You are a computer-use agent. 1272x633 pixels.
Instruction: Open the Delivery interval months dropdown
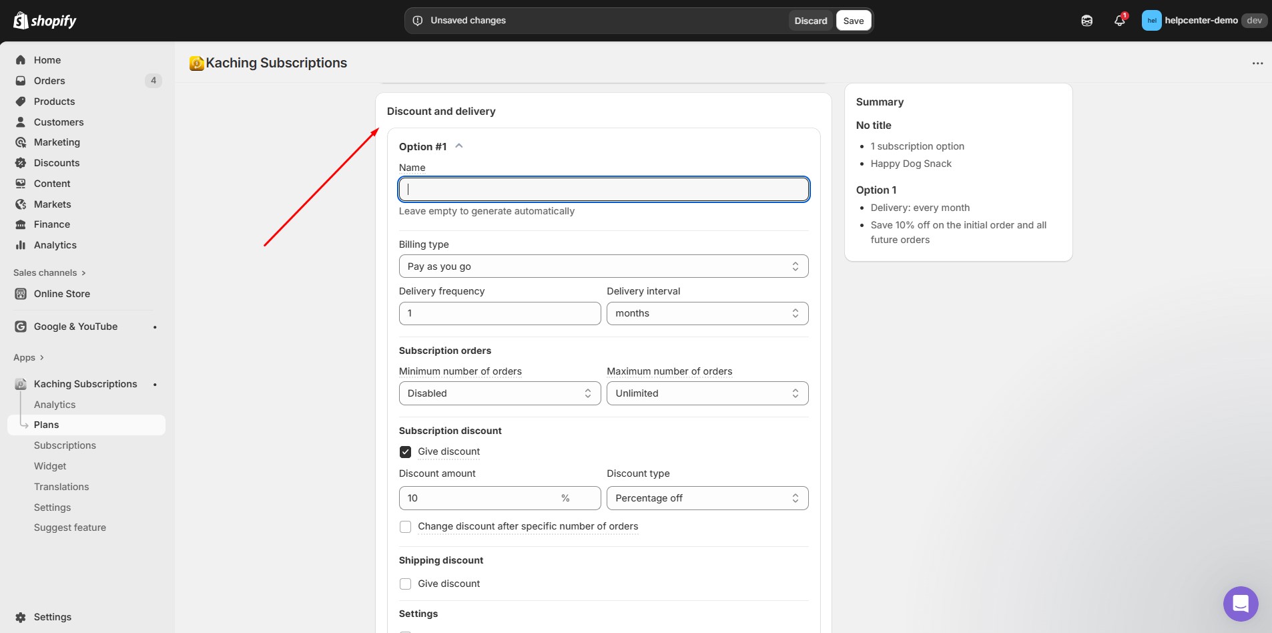coord(707,314)
